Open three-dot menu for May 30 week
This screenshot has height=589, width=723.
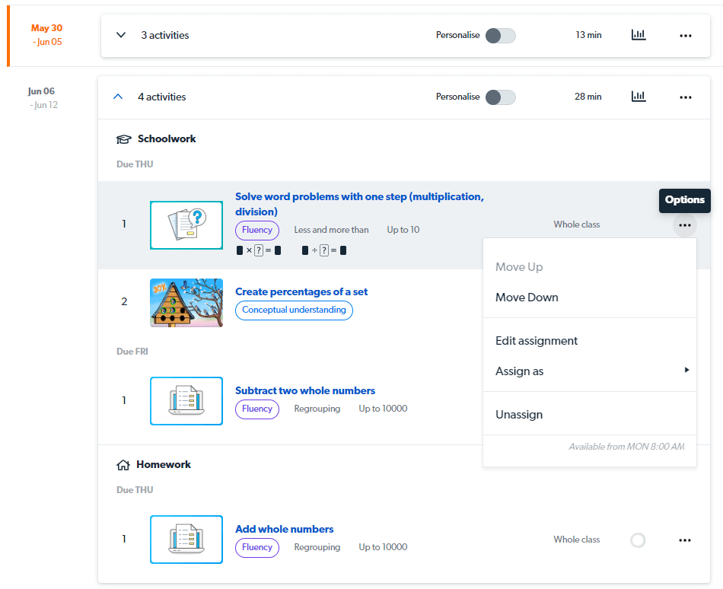[x=686, y=35]
